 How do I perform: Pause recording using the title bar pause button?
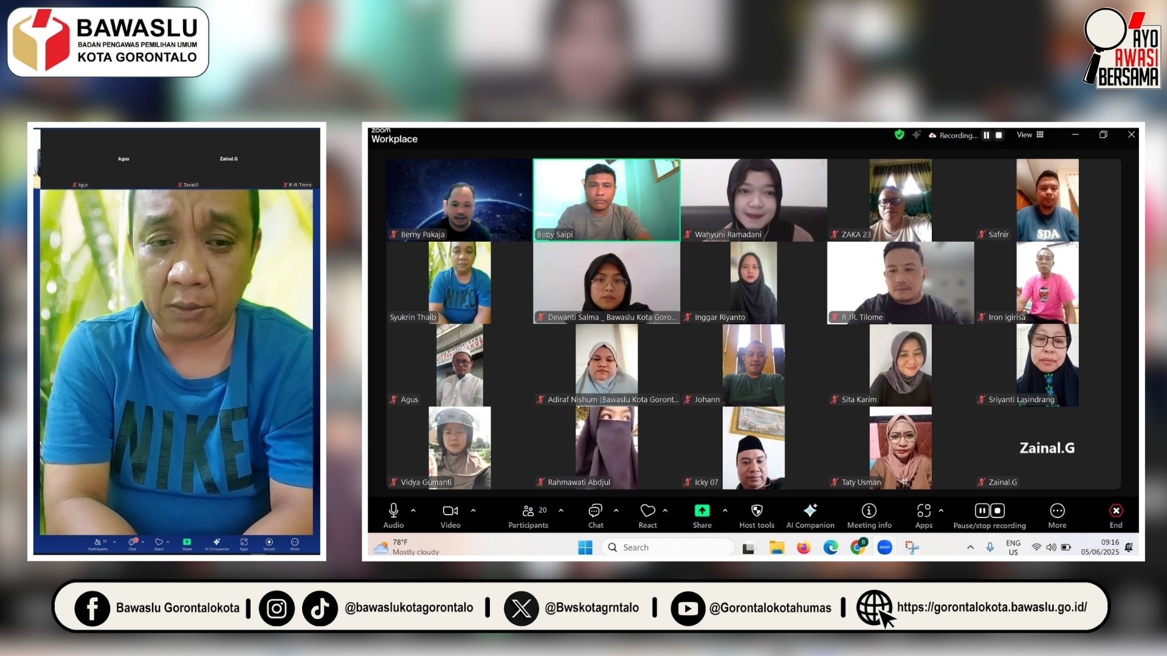coord(986,135)
